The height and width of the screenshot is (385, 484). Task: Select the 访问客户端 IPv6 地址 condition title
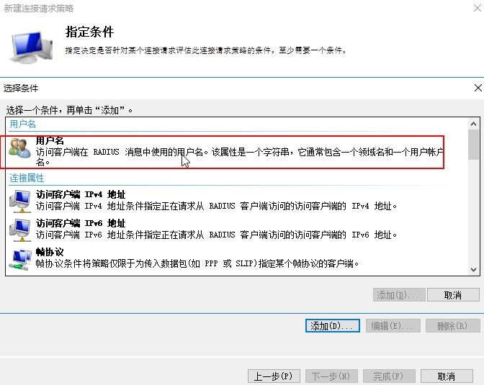pos(81,223)
